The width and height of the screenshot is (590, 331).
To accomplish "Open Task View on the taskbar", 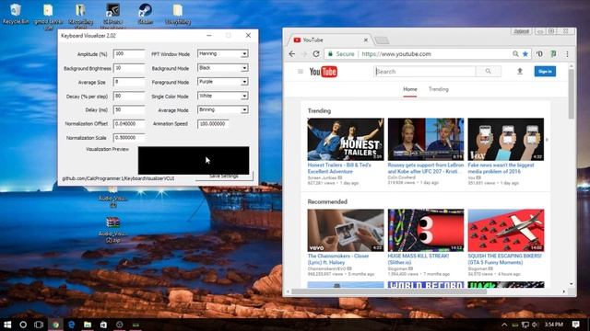I will (x=39, y=325).
